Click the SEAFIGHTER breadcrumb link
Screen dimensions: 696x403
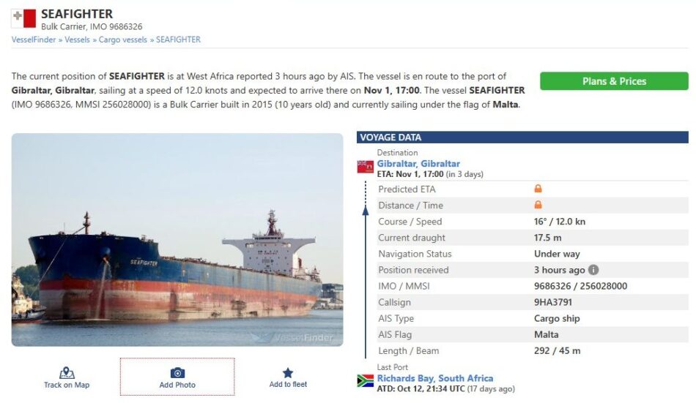tap(178, 39)
